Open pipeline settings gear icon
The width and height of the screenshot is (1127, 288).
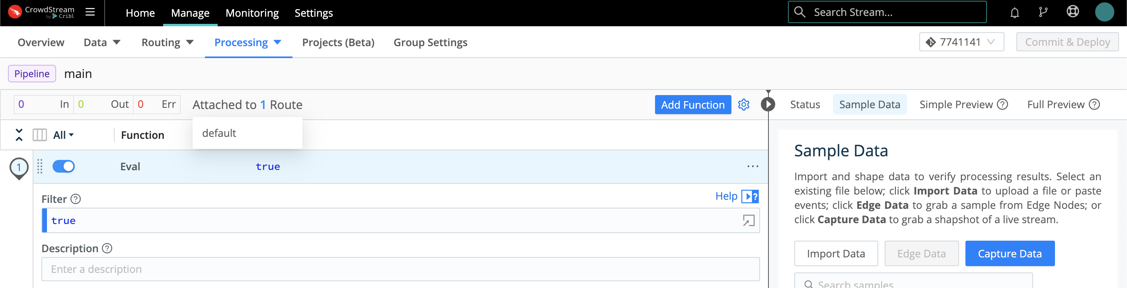click(x=743, y=105)
